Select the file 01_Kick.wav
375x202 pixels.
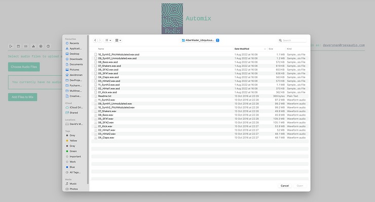tap(200, 126)
